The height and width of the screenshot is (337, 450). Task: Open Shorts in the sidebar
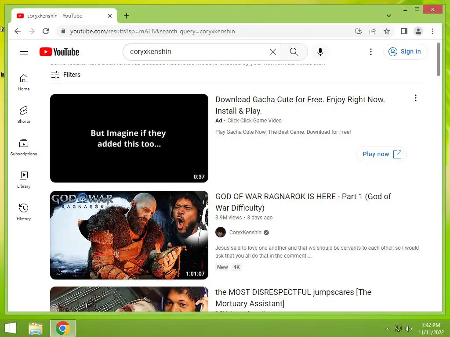pos(24,115)
